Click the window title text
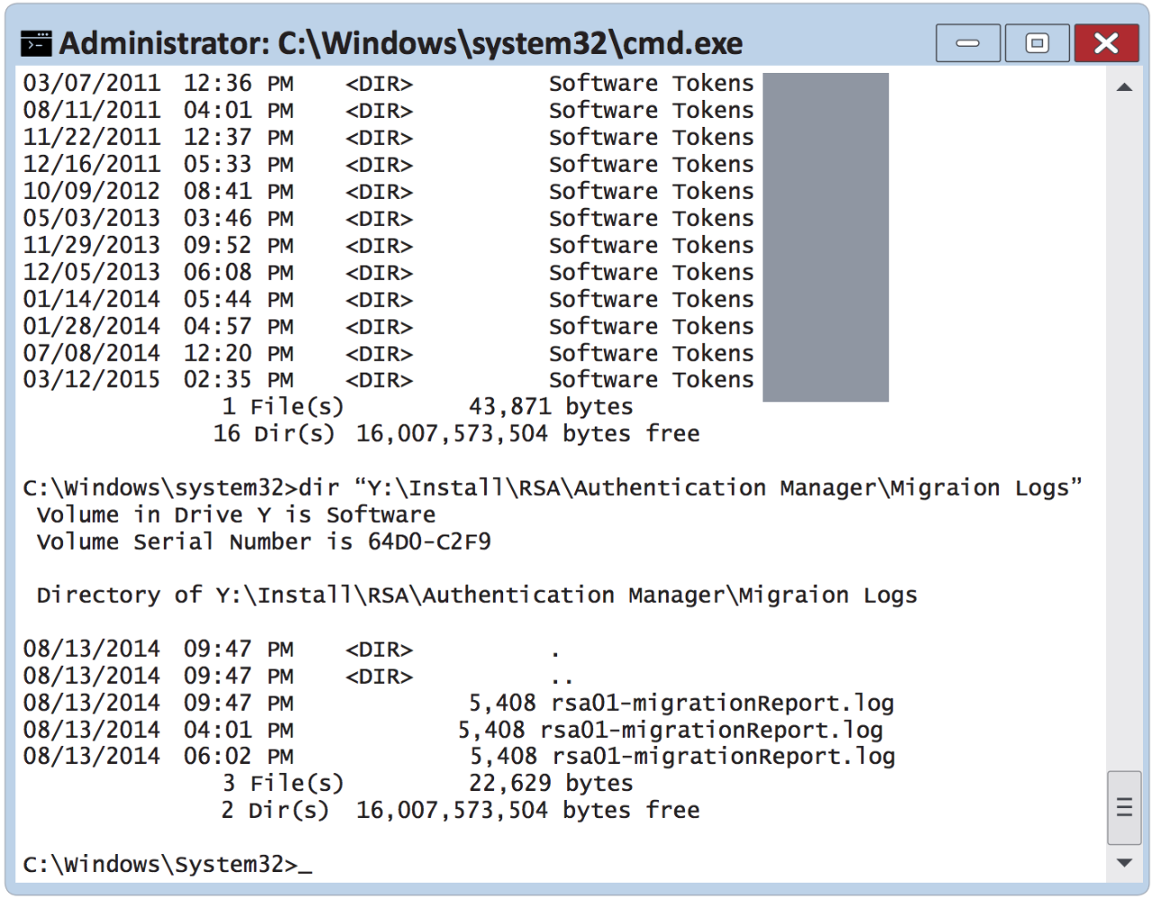Image resolution: width=1152 pixels, height=899 pixels. 401,43
